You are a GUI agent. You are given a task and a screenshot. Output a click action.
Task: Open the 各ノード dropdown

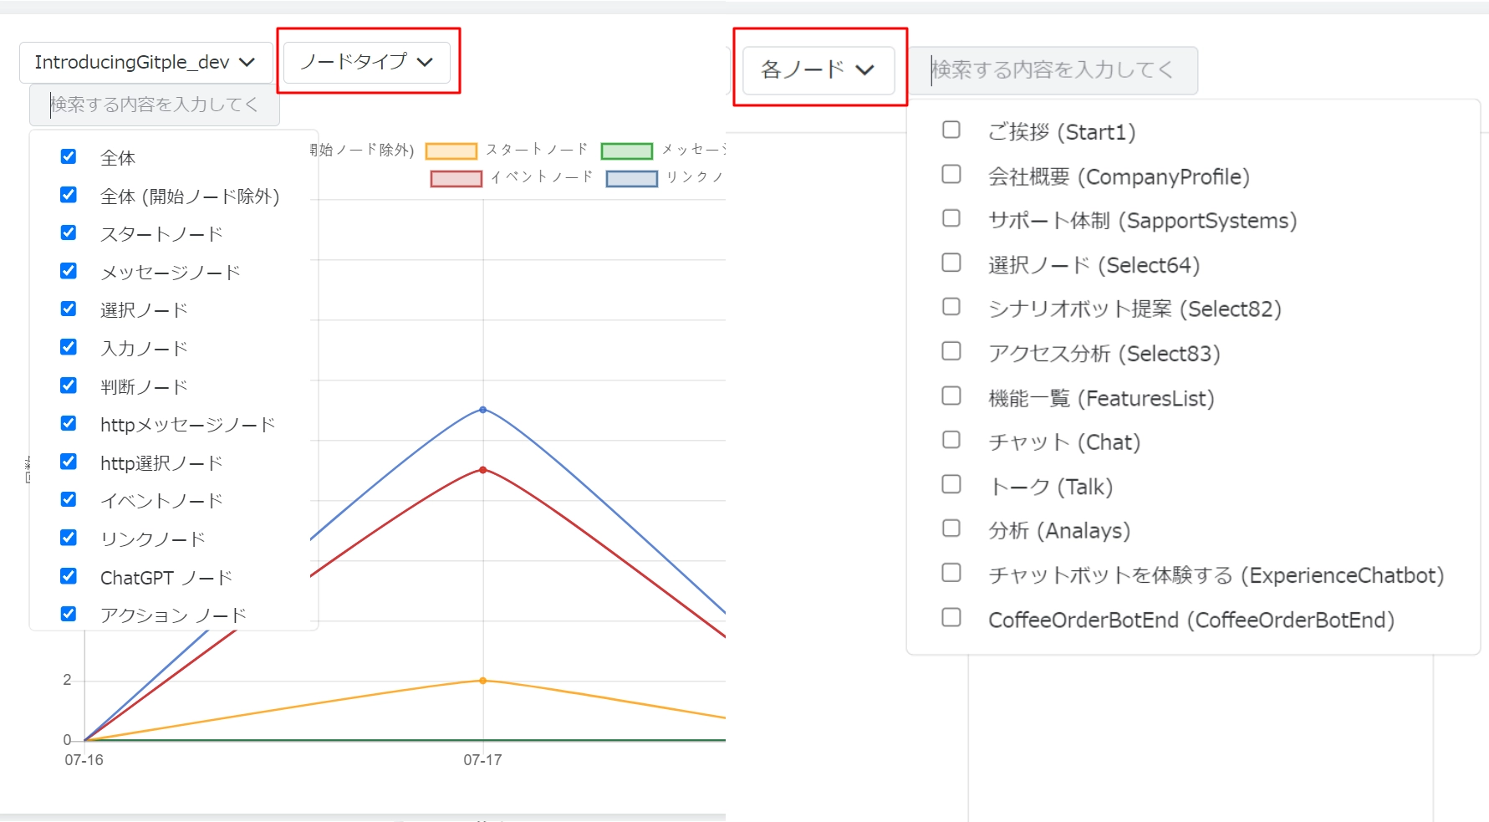(x=818, y=69)
